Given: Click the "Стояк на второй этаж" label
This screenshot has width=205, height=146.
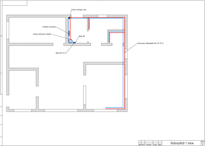Looking at the screenshot, I should point(79,10).
